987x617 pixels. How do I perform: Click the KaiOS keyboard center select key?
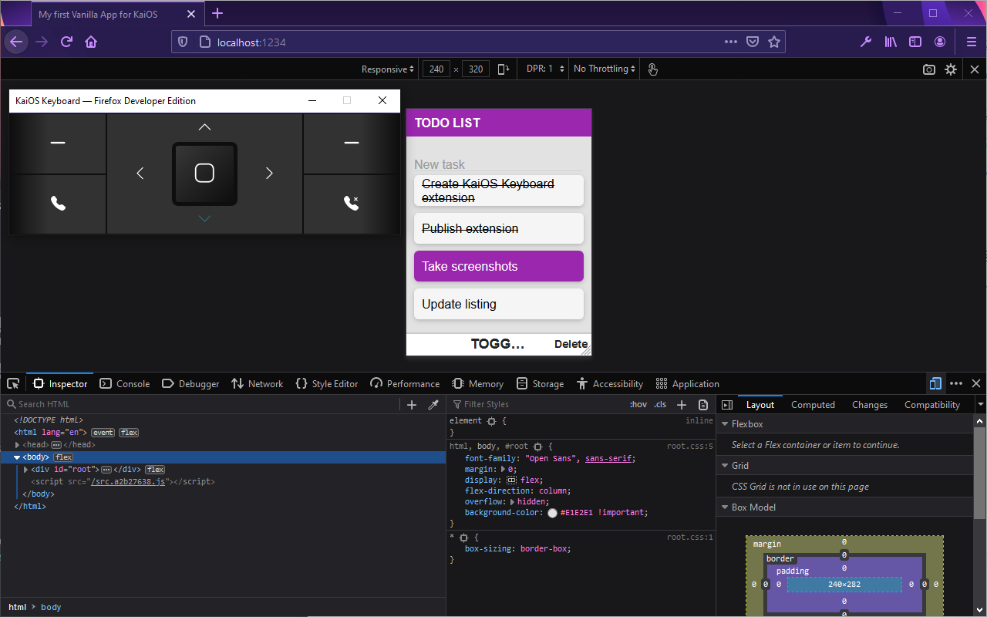[x=204, y=174]
